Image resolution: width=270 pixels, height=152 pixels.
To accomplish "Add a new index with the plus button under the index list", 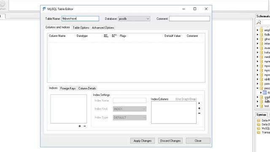I will coord(80,126).
